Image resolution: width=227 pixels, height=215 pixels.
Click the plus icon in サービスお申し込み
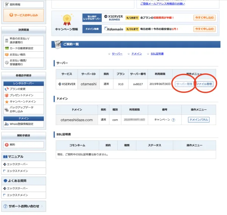click(11, 15)
